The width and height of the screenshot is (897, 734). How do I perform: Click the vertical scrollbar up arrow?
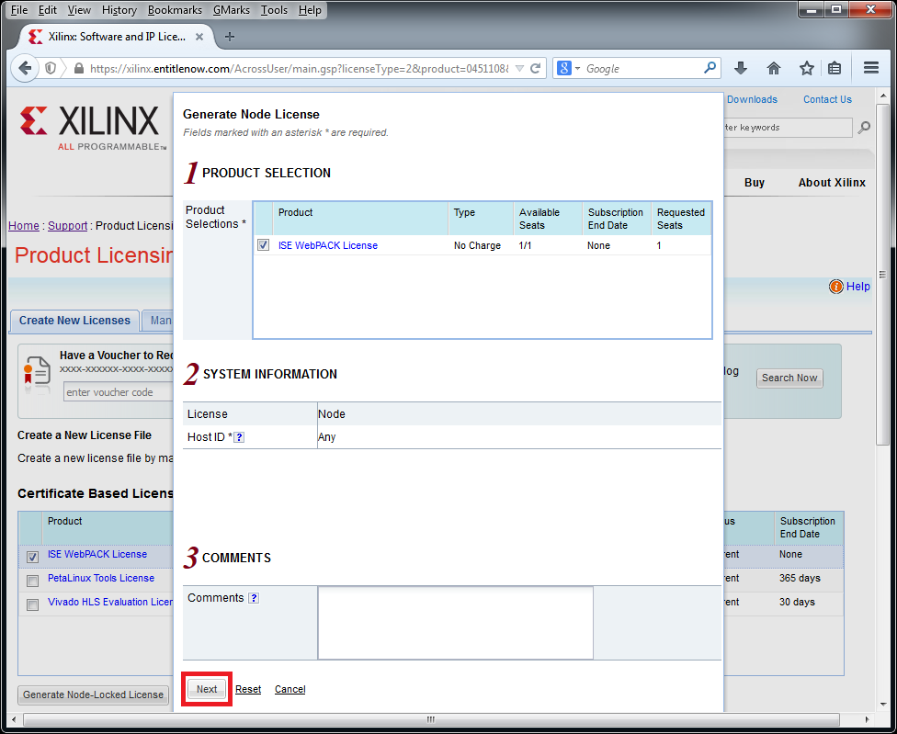click(x=882, y=96)
